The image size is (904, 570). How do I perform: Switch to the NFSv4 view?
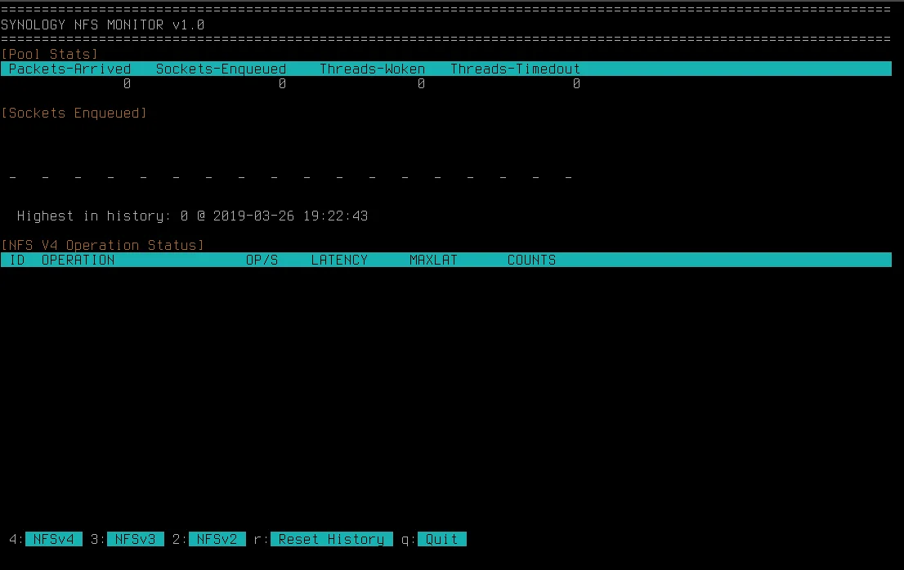[x=54, y=539]
